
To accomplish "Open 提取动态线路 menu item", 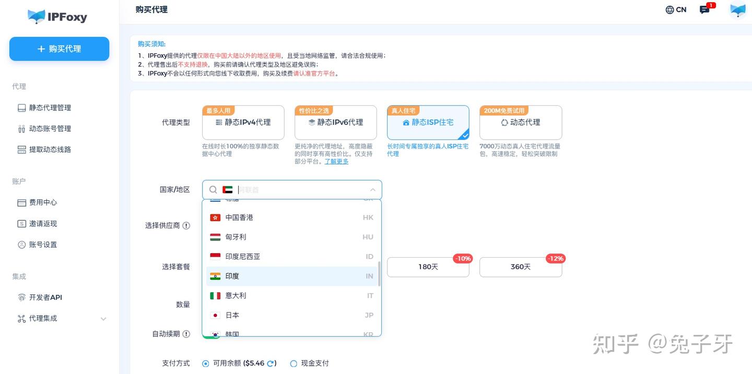I will coord(50,150).
